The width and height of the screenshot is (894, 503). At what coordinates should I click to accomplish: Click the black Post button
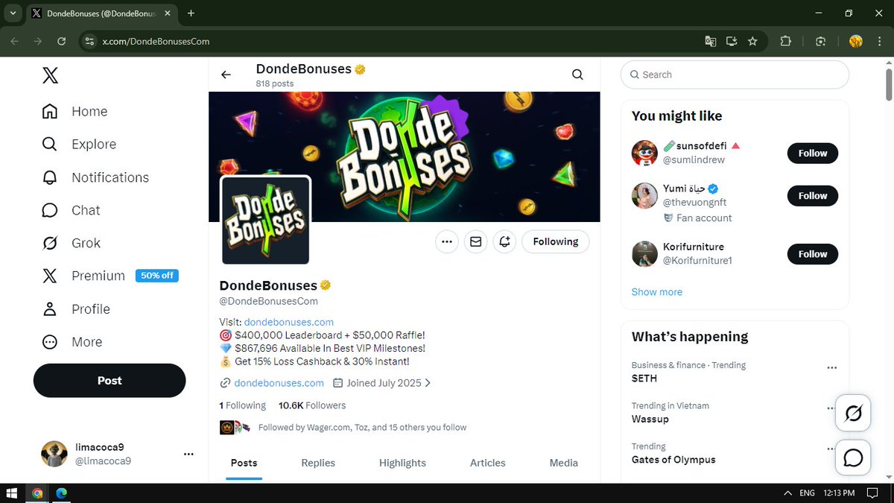[110, 380]
